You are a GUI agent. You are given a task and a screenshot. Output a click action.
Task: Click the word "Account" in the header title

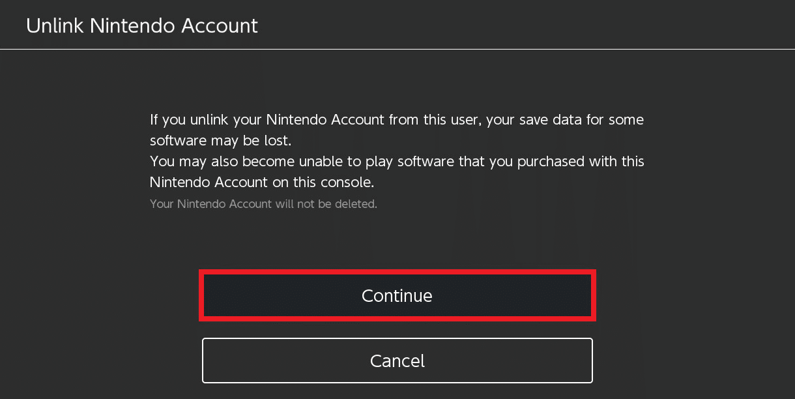[x=220, y=26]
